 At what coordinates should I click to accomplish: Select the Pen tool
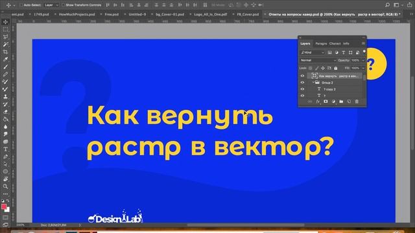coord(5,157)
